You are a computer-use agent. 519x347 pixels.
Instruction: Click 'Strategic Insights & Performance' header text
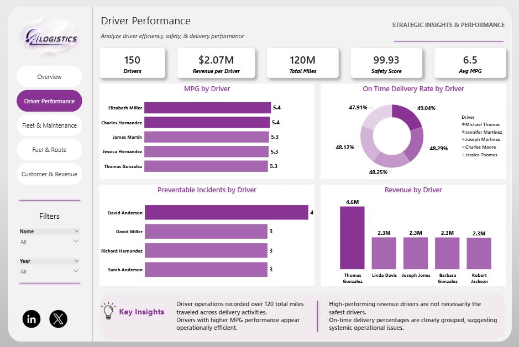(448, 25)
